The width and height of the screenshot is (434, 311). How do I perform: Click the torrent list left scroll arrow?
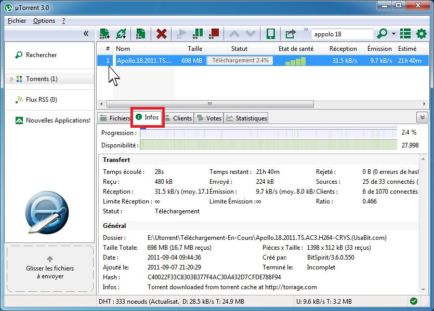tap(101, 104)
